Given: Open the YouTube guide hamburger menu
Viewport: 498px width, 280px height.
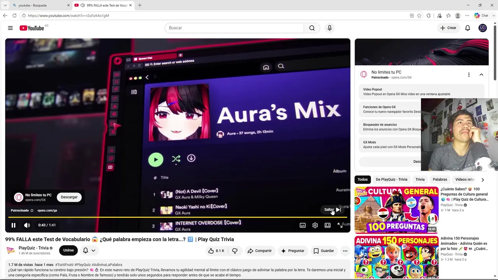Looking at the screenshot, I should pyautogui.click(x=11, y=28).
